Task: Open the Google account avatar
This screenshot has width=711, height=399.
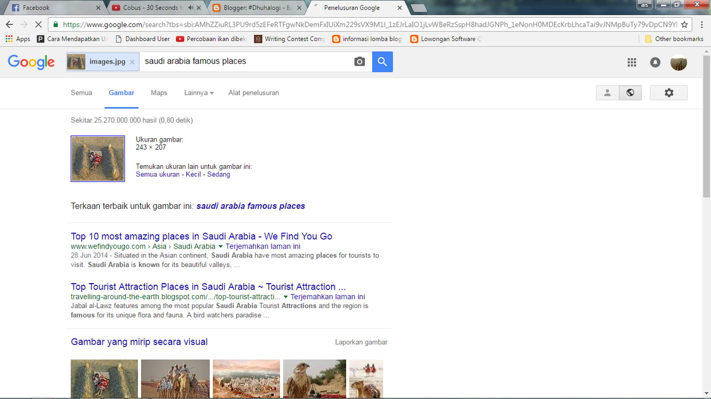Action: (x=679, y=63)
